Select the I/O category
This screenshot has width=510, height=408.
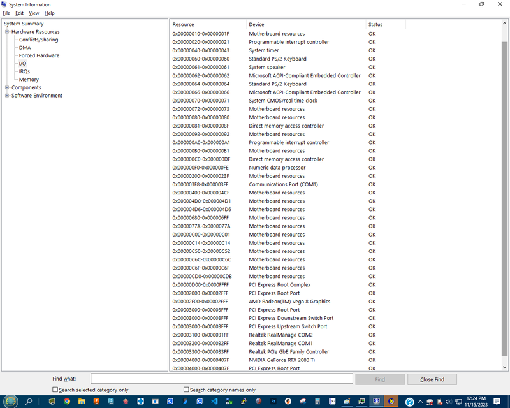tap(22, 64)
